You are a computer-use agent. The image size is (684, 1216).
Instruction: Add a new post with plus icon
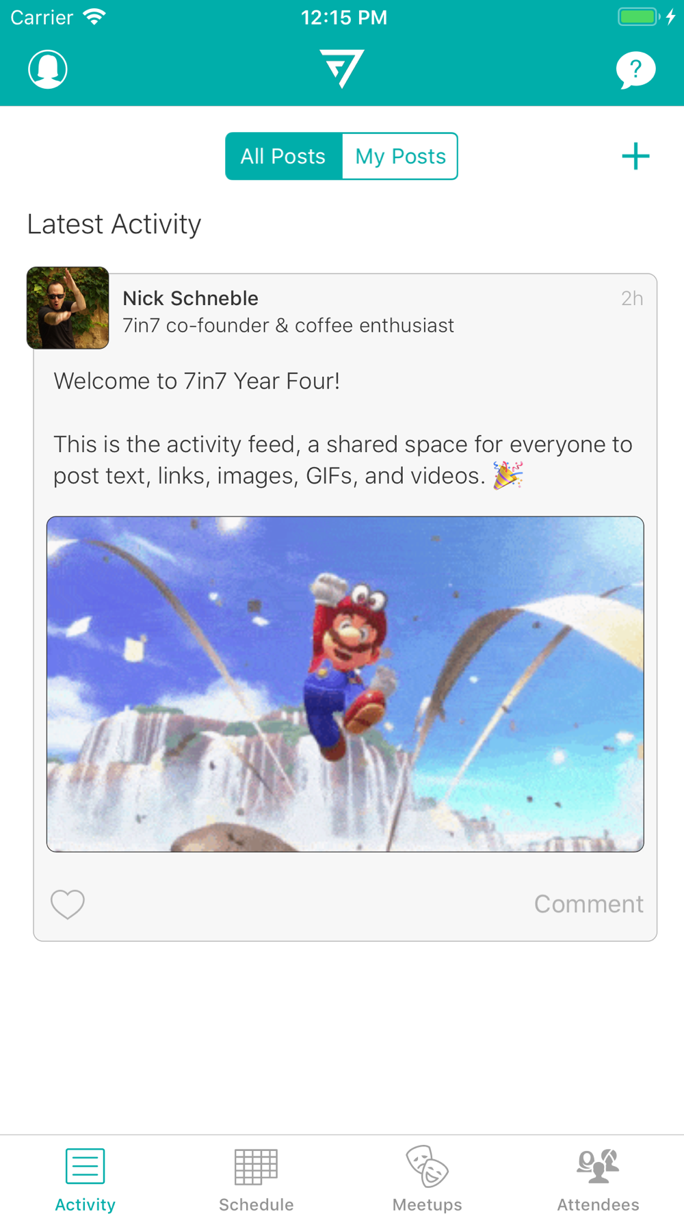click(635, 156)
